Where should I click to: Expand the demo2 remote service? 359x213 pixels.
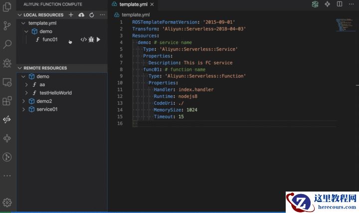coord(23,101)
